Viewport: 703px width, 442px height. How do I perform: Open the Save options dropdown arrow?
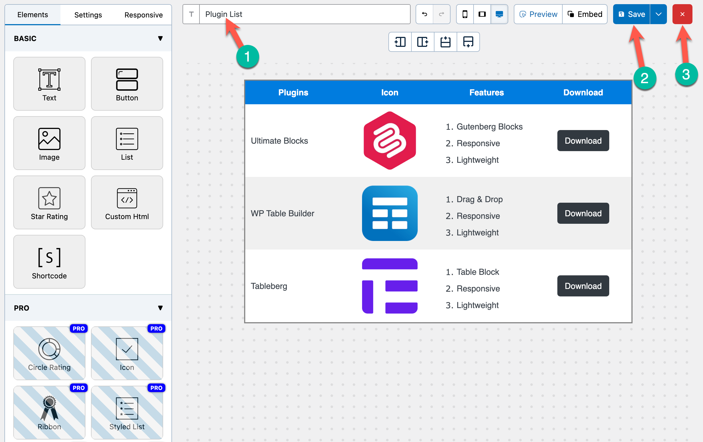658,14
